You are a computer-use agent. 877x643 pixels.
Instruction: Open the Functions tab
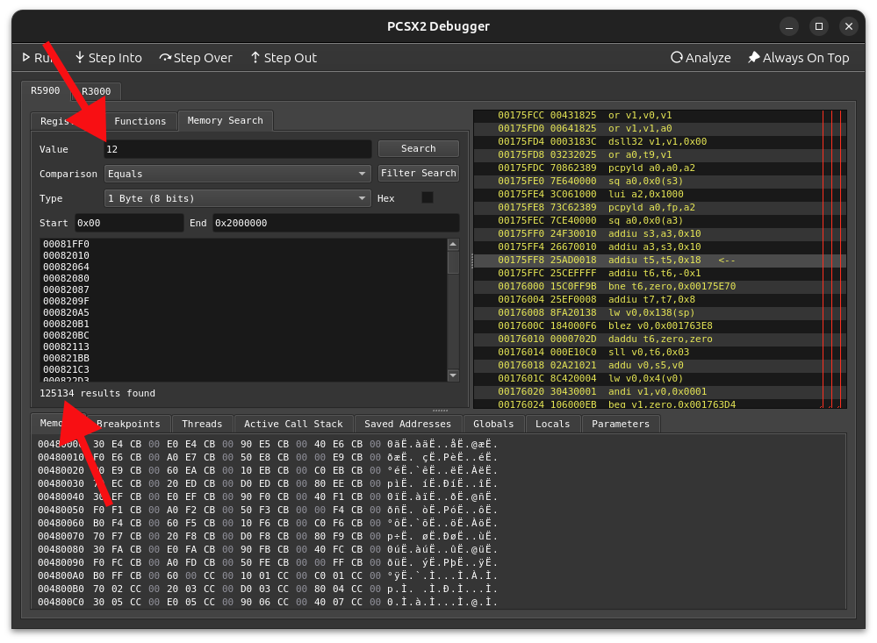click(x=140, y=121)
